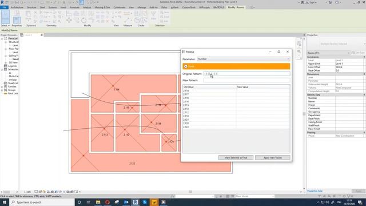Screen dimensions: 366x206
Task: Click the New Pattern input field
Action: [246, 80]
